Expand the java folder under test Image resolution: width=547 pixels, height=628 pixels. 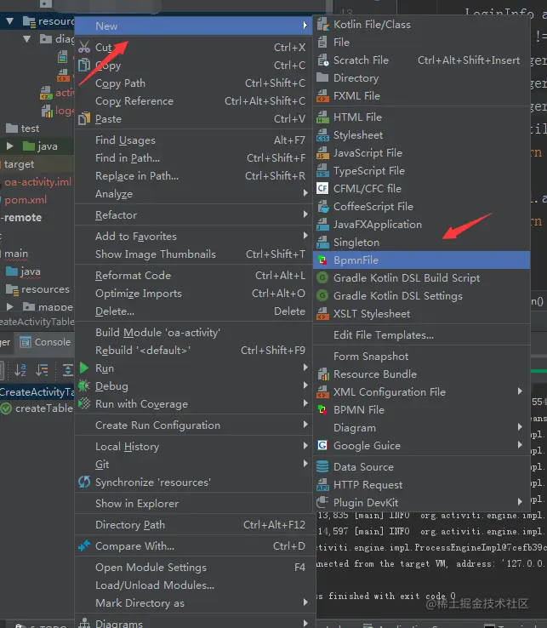[10, 146]
